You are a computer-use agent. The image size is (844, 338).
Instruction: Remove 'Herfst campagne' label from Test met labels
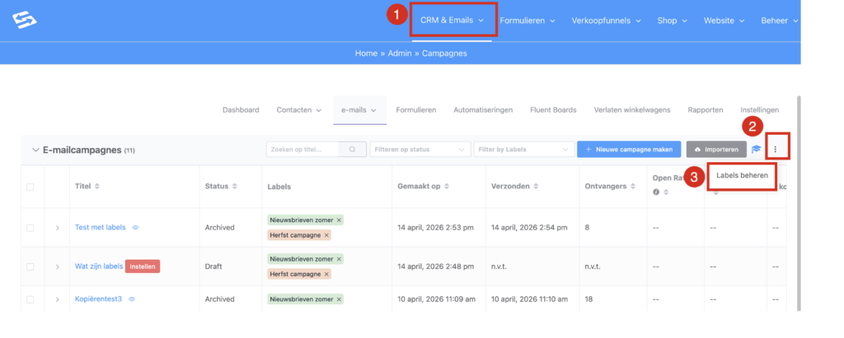[x=326, y=235]
